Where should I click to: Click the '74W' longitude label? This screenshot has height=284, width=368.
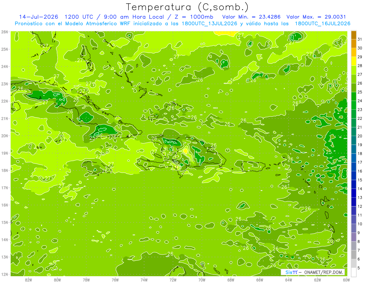click(144, 279)
